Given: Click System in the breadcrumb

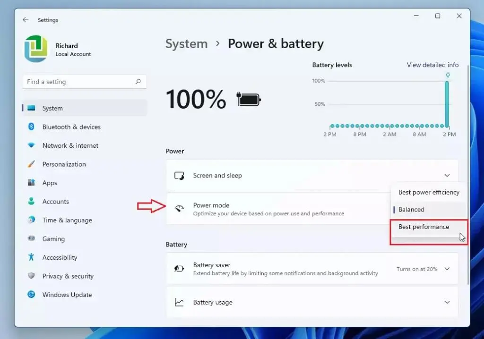Looking at the screenshot, I should [x=186, y=44].
